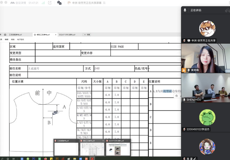Screen dimensions: 230x160
Task: Select the 工艺流程参考.pdf preview thumbnail
Action: point(66,149)
